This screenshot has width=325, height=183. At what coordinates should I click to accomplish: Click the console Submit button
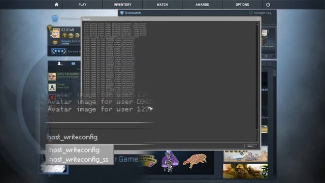tap(251, 146)
